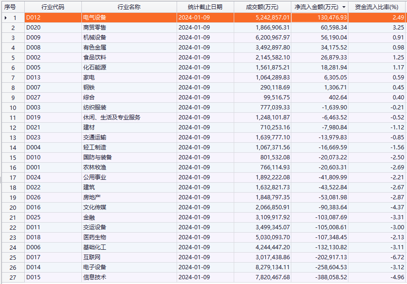Select the 信息技术 row ratio -4.96

(377, 277)
